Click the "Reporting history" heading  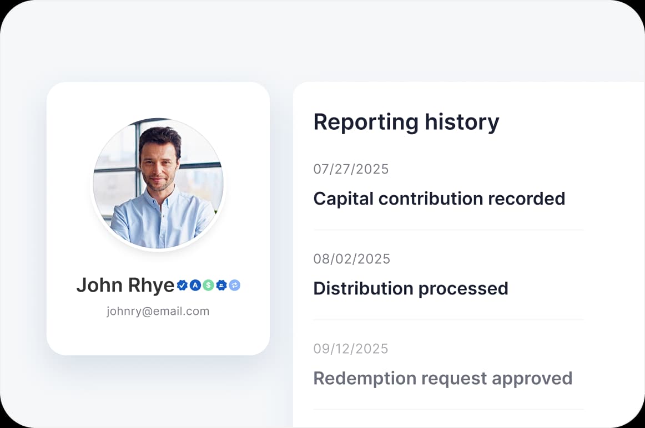point(406,121)
